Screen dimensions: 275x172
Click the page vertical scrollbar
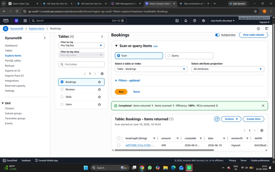pos(274,91)
